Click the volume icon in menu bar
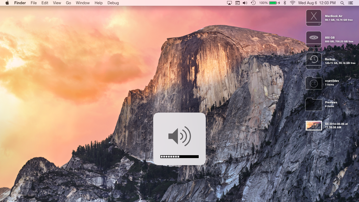 click(x=245, y=3)
